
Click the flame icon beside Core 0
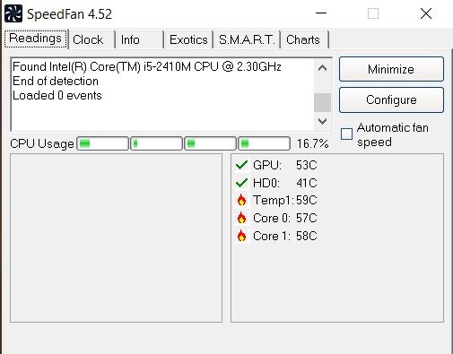(x=241, y=218)
